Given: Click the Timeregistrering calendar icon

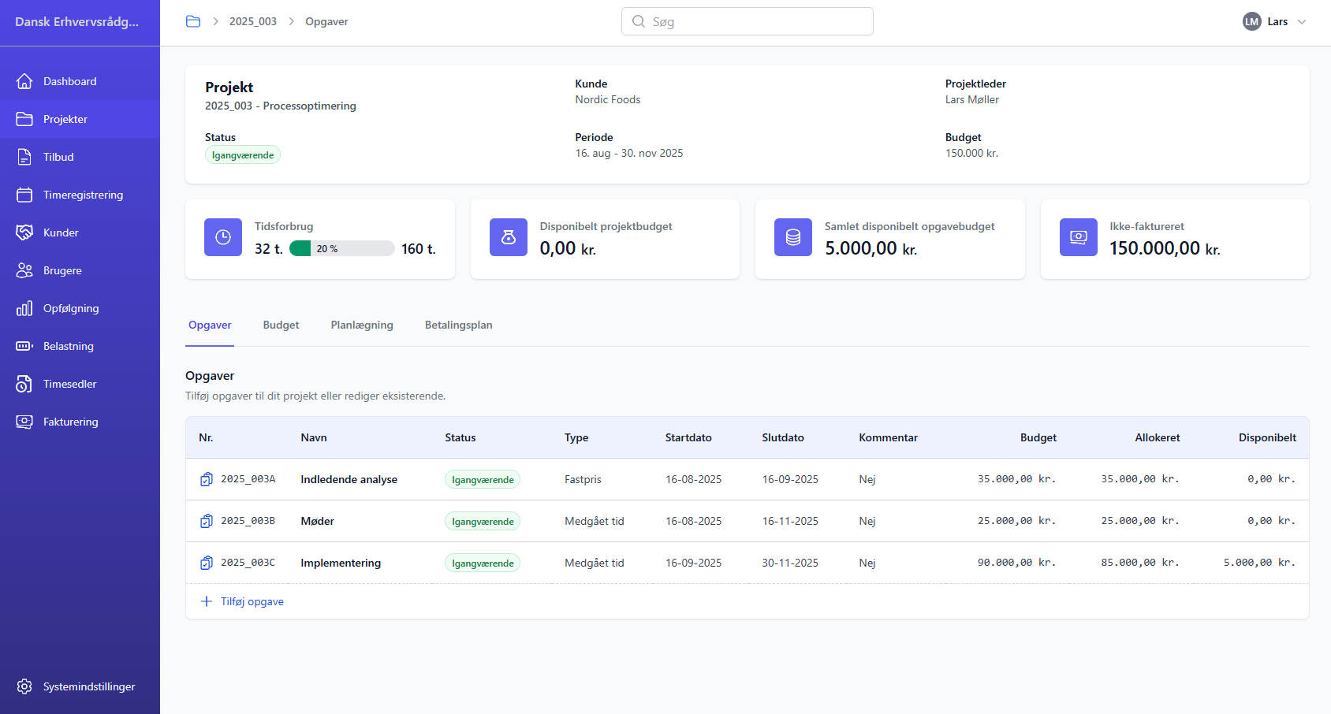Looking at the screenshot, I should pyautogui.click(x=24, y=195).
